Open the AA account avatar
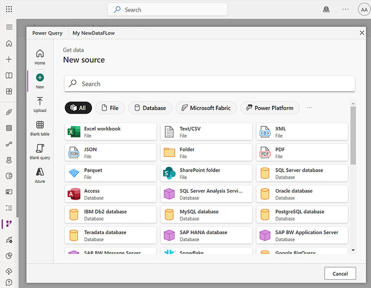The image size is (371, 288). tap(364, 10)
